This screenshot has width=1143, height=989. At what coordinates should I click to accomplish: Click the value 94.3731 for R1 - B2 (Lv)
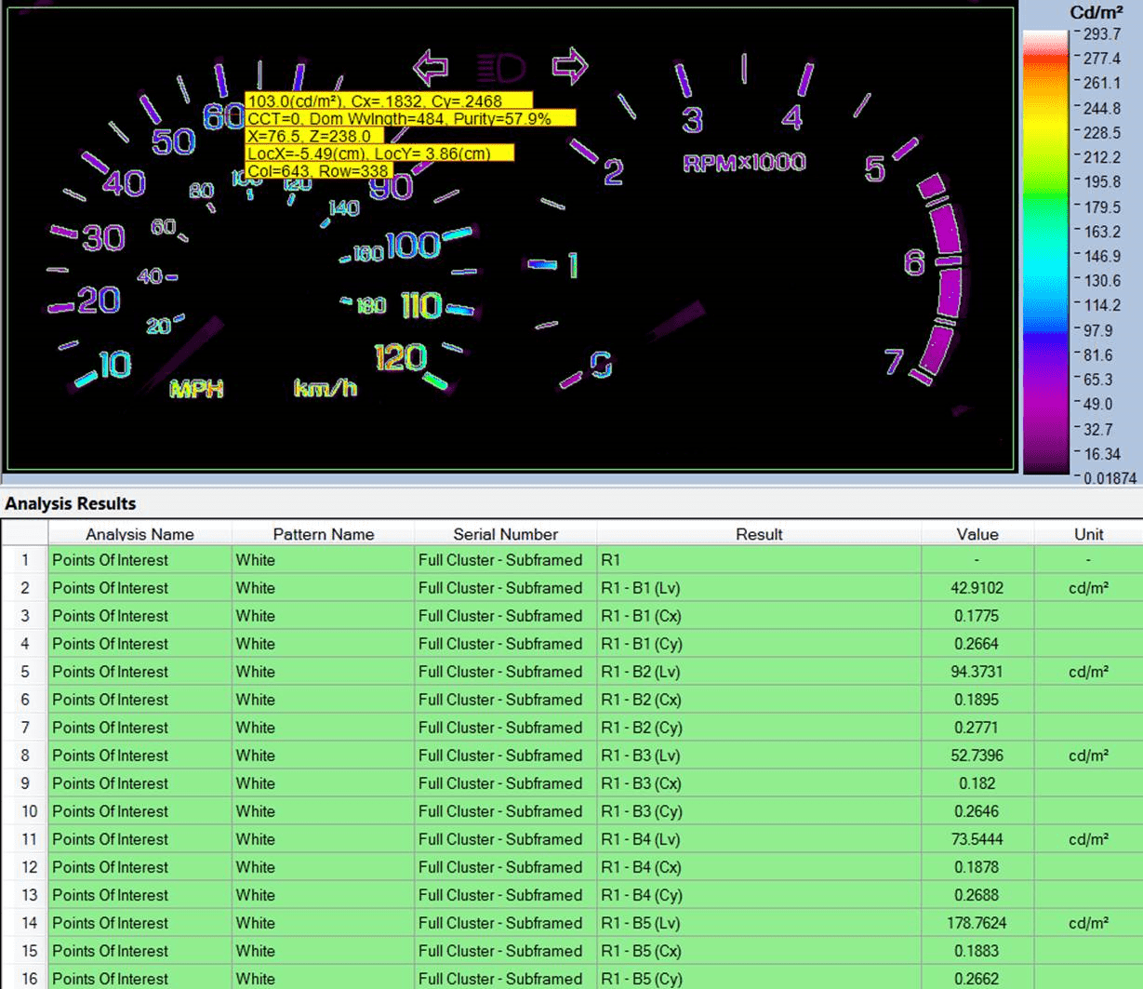pos(974,671)
